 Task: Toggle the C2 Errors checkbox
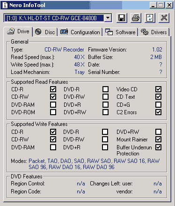158,112
